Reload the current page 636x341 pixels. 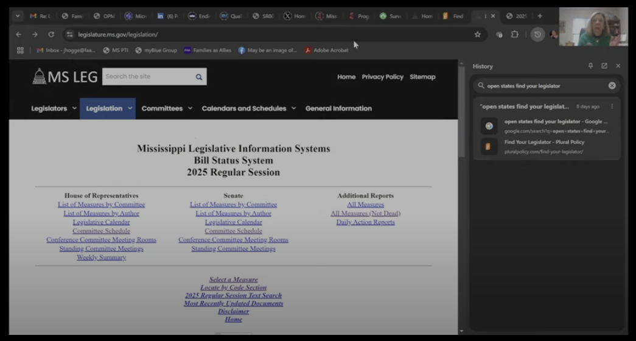click(51, 35)
